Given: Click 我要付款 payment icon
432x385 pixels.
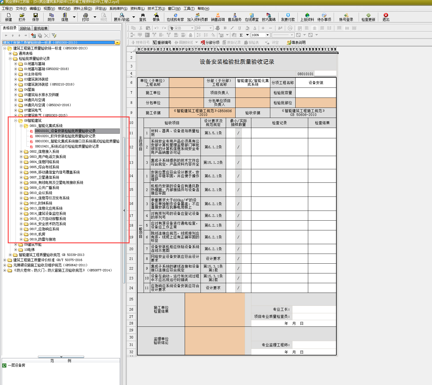Looking at the screenshot, I should [288, 17].
